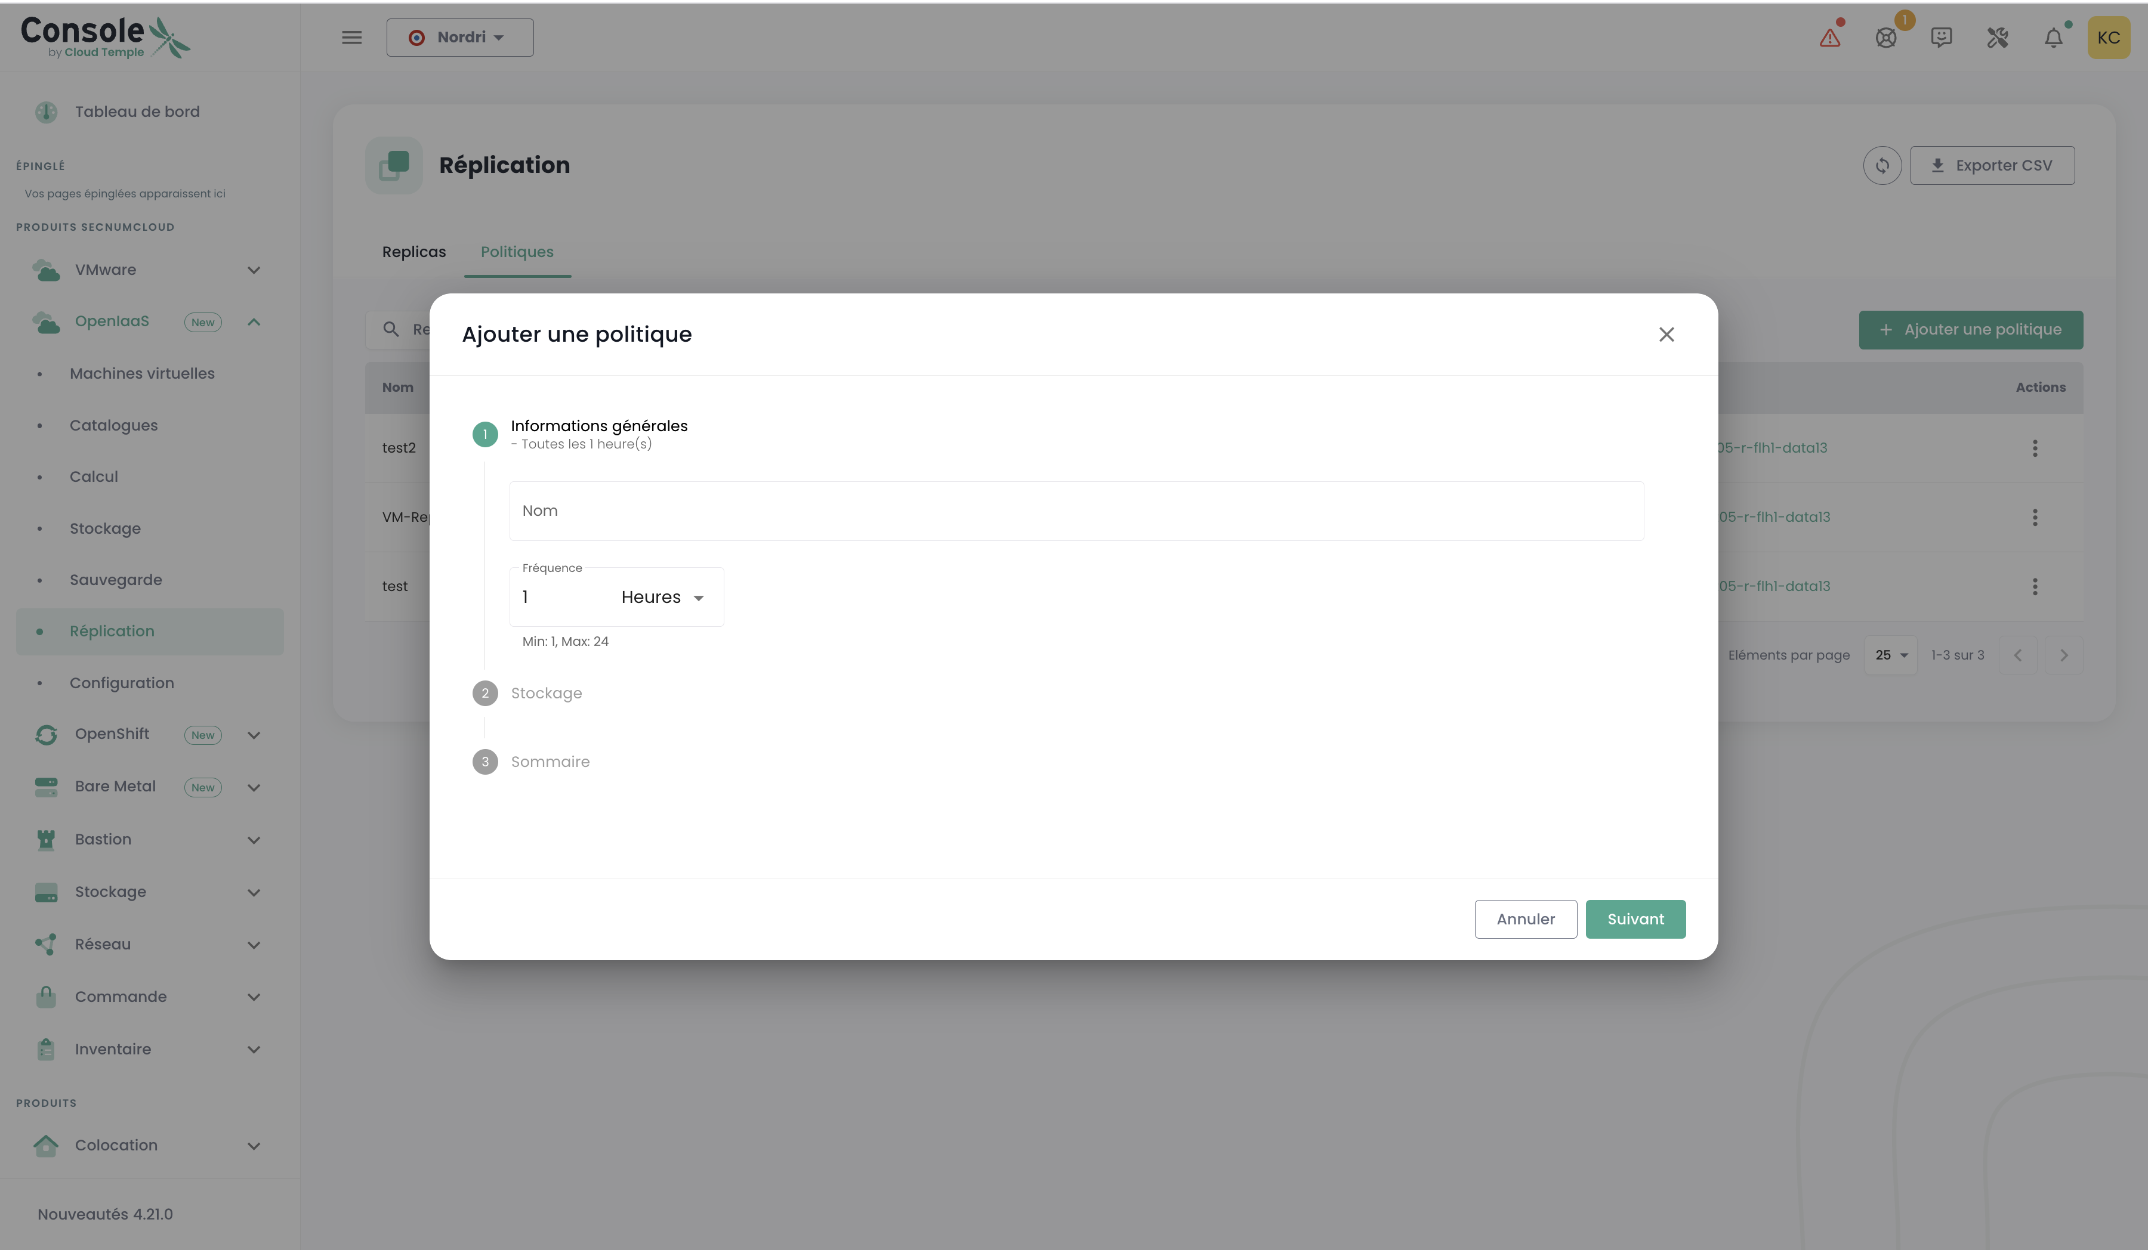This screenshot has width=2148, height=1250.
Task: Open Sauvegarde in the sidebar
Action: [116, 580]
